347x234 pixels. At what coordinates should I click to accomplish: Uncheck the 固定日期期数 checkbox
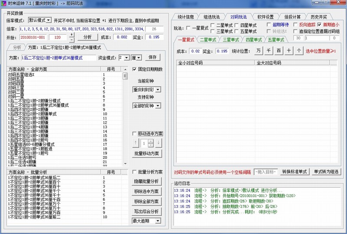click(134, 69)
